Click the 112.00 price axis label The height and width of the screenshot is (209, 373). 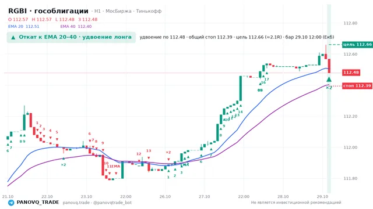tap(350, 147)
